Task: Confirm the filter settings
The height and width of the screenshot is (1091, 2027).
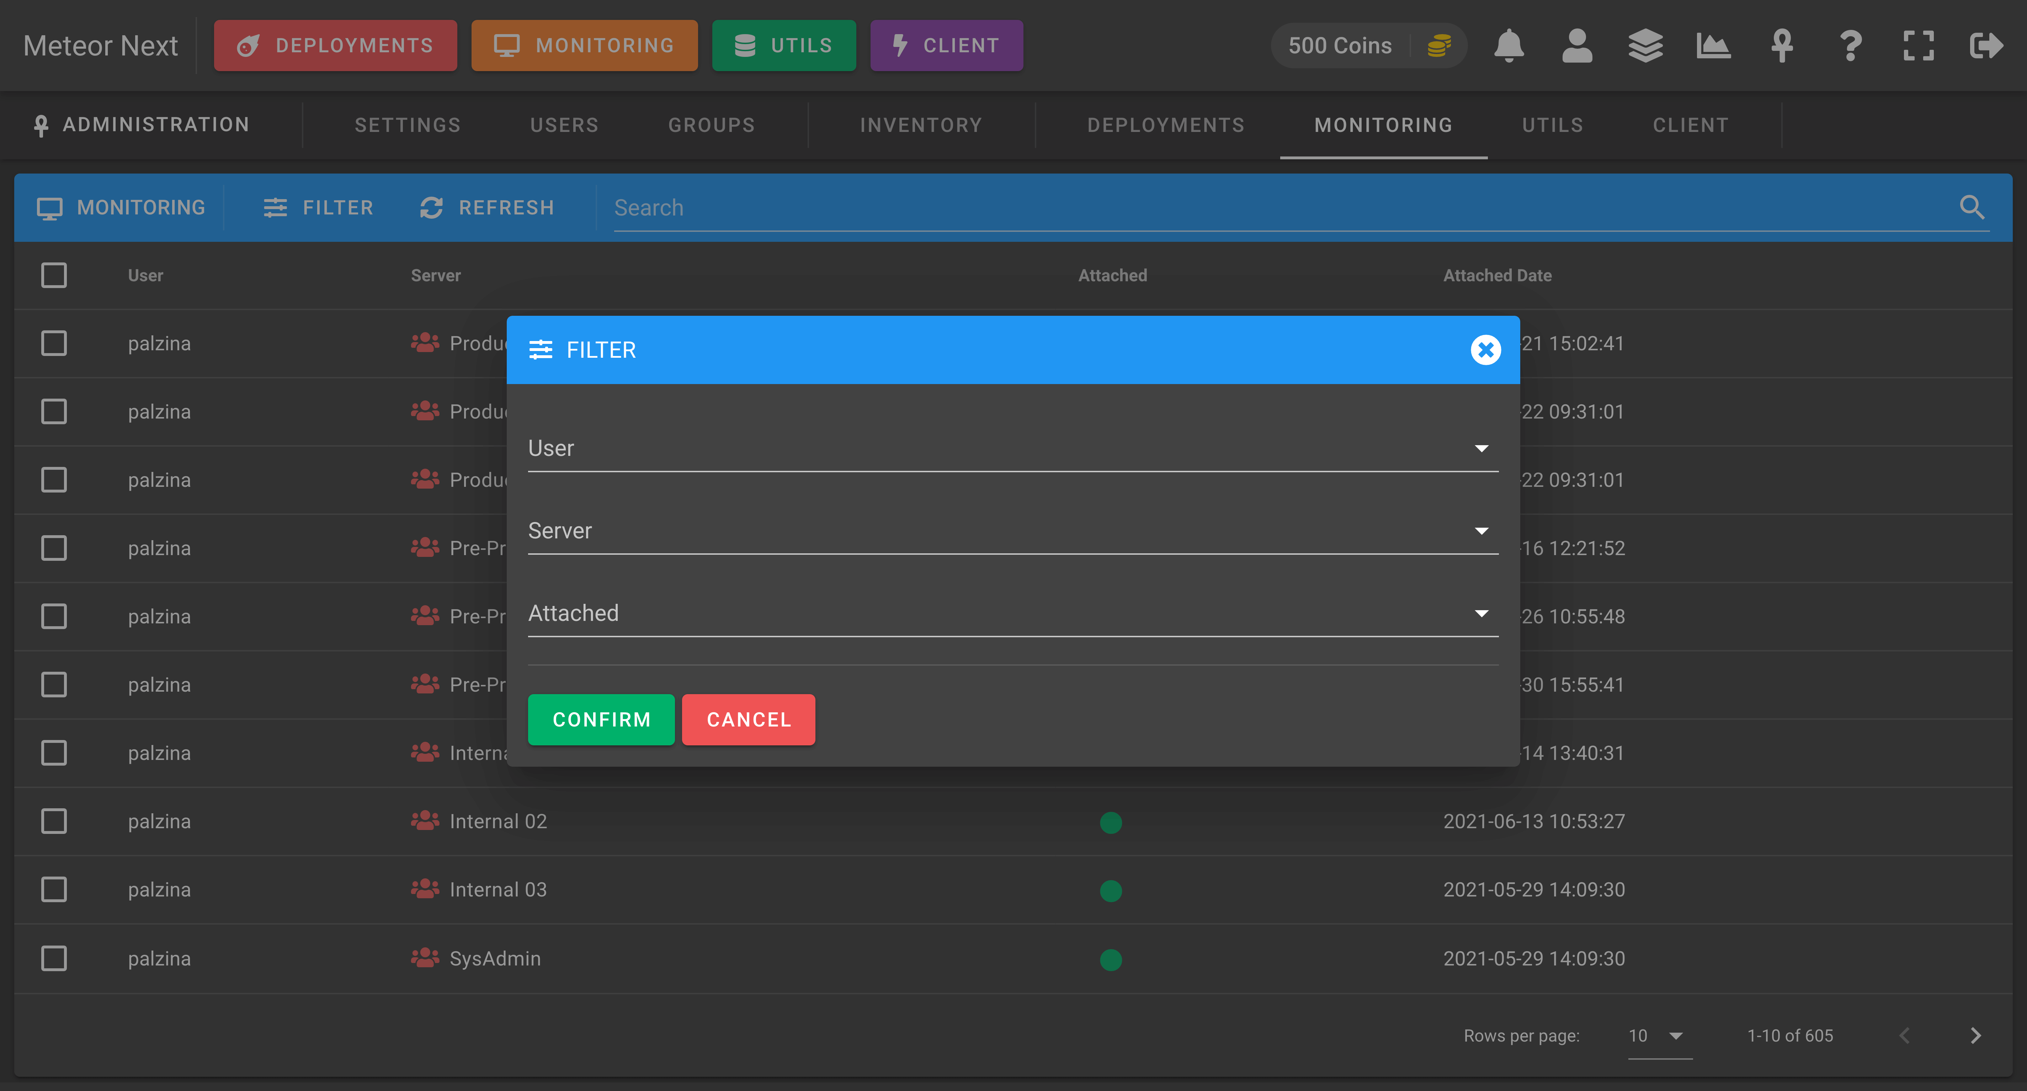Action: [601, 719]
